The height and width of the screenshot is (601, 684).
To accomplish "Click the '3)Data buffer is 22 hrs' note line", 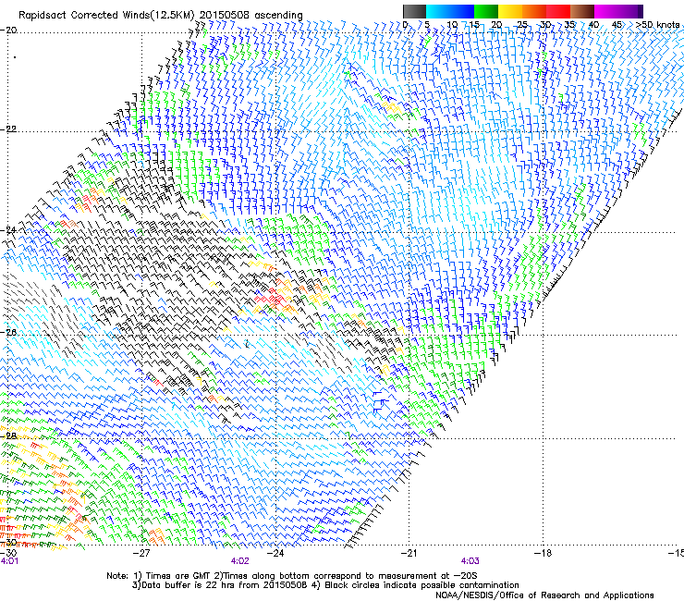I will [x=325, y=585].
